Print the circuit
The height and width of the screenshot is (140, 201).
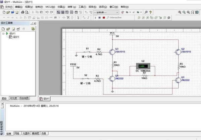pyautogui.click(x=22, y=12)
